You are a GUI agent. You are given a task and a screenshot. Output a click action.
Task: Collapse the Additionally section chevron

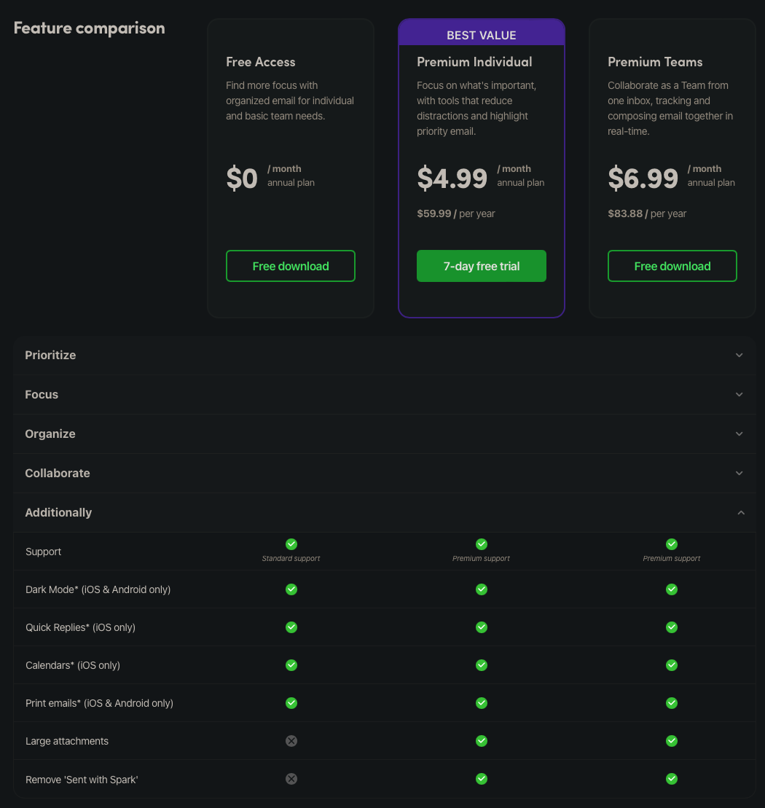click(741, 512)
